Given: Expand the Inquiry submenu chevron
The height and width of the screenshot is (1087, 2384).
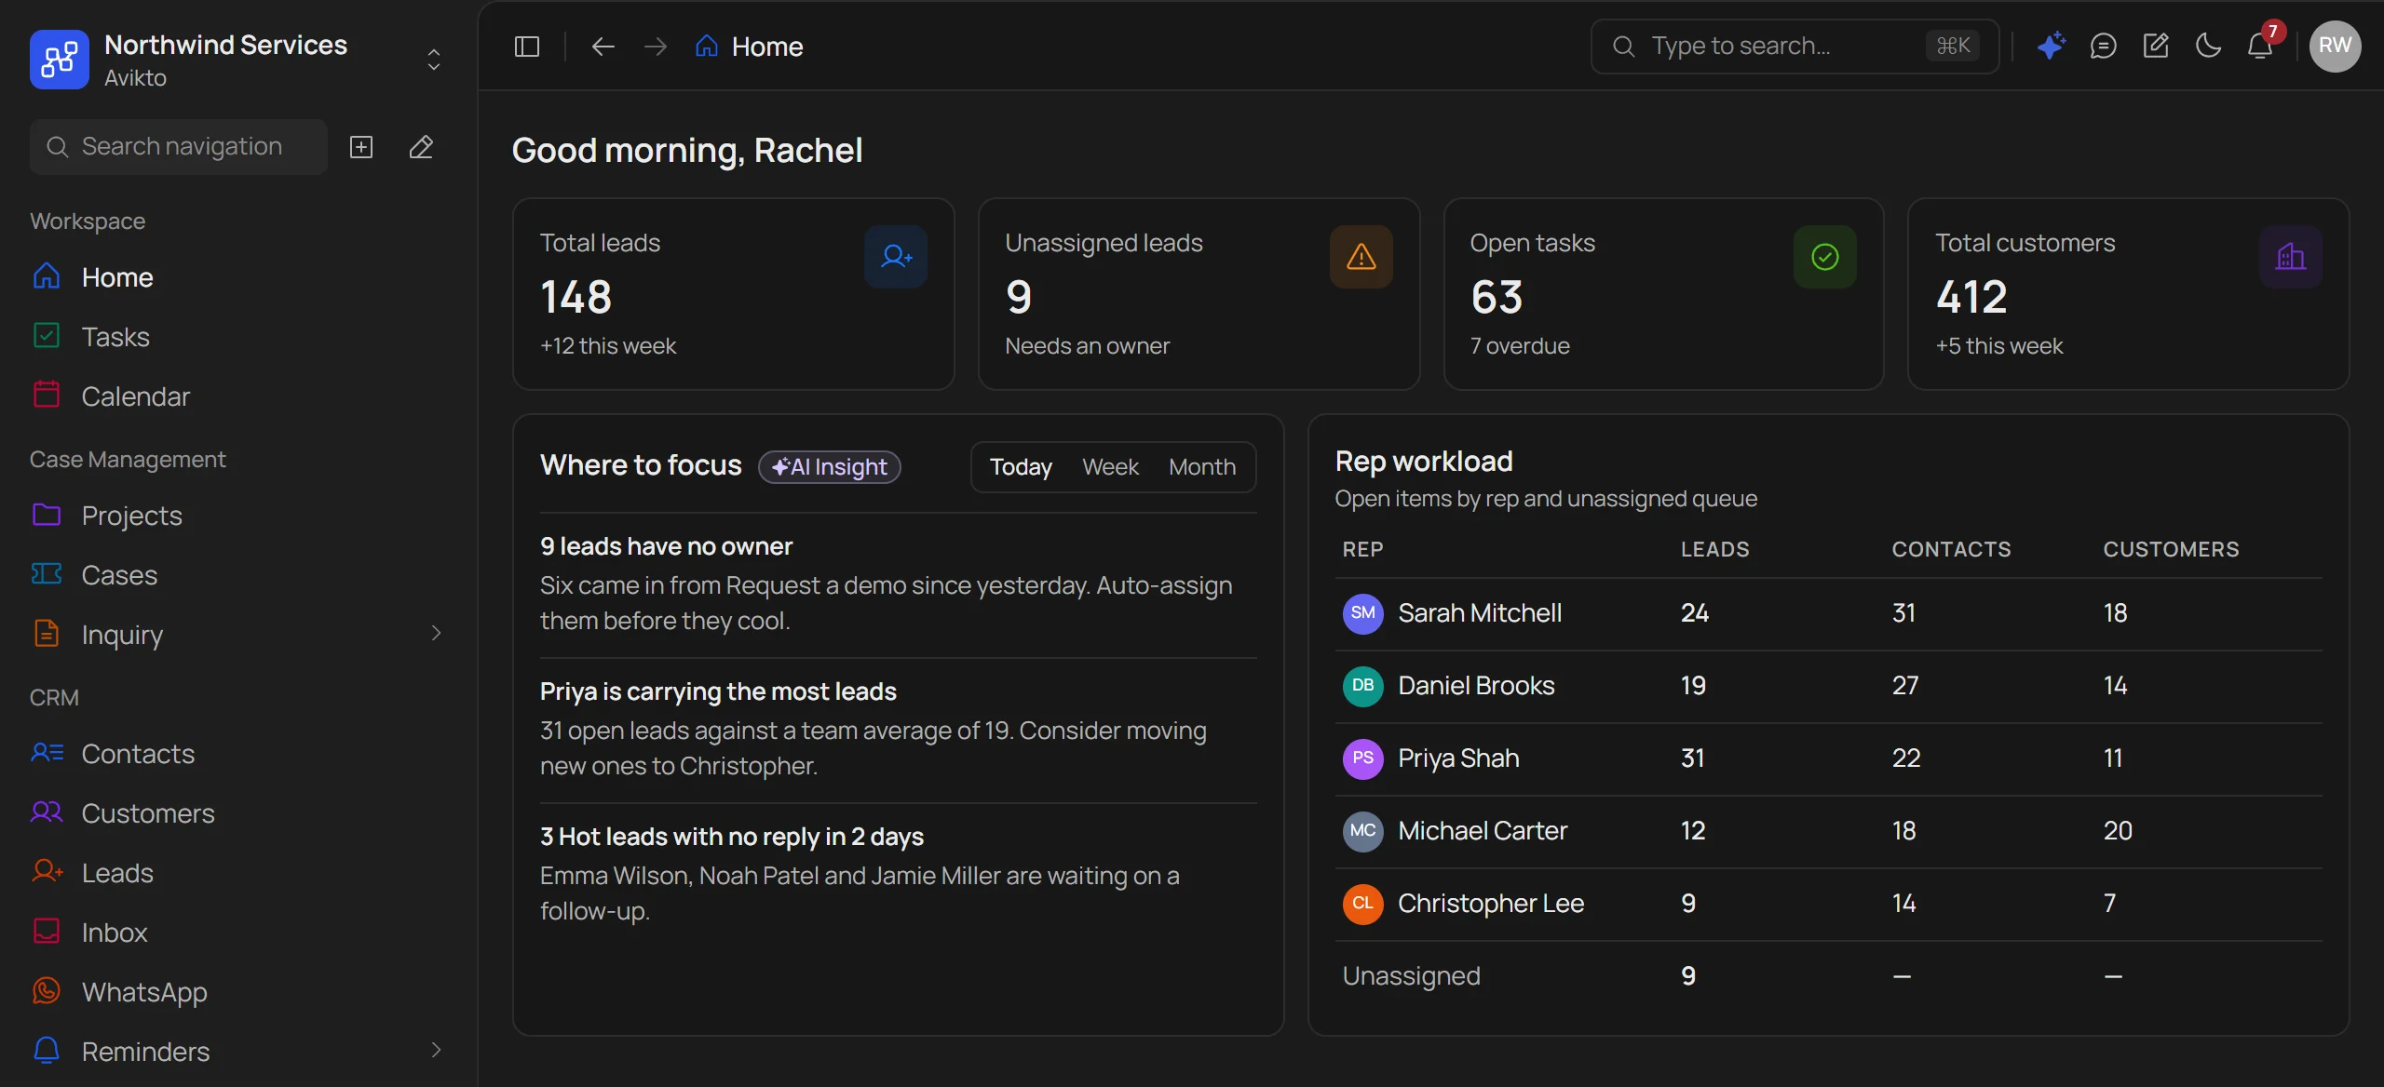Looking at the screenshot, I should tap(436, 634).
